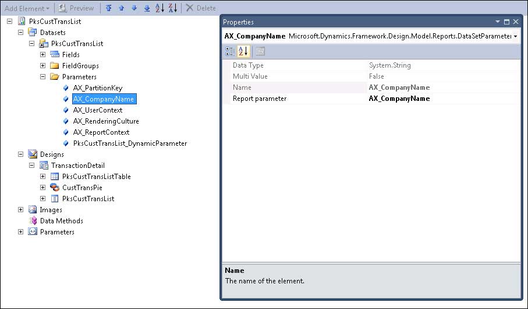Expand the PksCustTransListTable node
The height and width of the screenshot is (309, 528).
tap(42, 177)
